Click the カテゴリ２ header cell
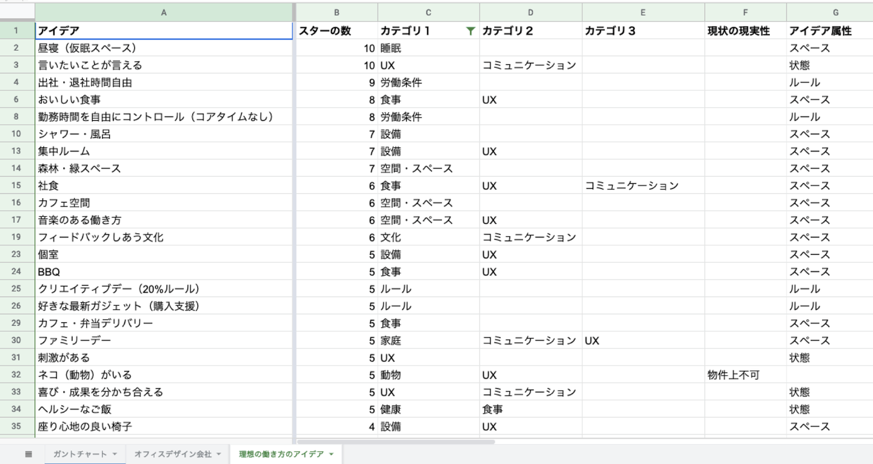This screenshot has height=464, width=873. click(x=531, y=31)
